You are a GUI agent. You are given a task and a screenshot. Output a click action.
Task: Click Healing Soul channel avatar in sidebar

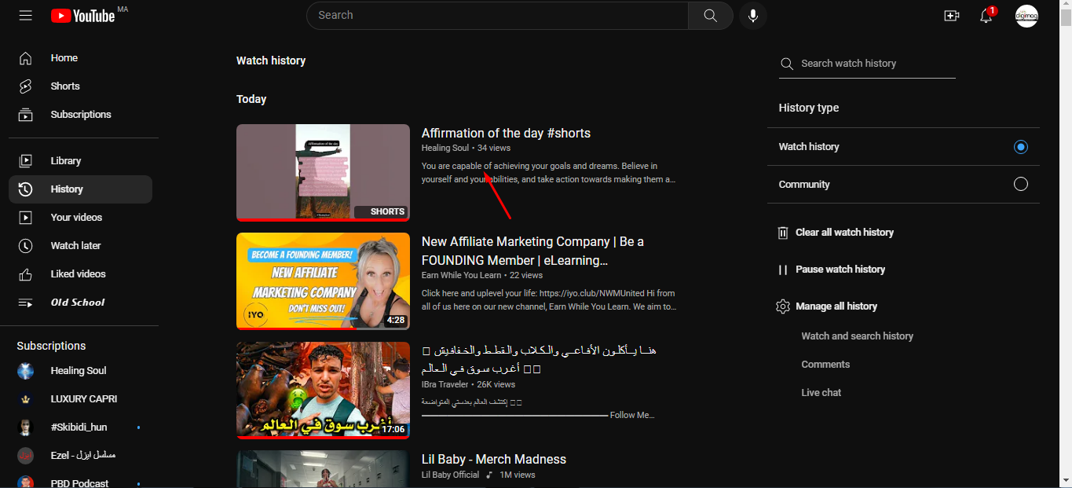tap(26, 371)
